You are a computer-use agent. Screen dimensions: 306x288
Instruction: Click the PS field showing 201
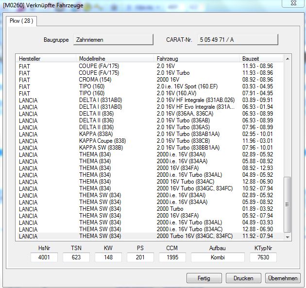140,257
